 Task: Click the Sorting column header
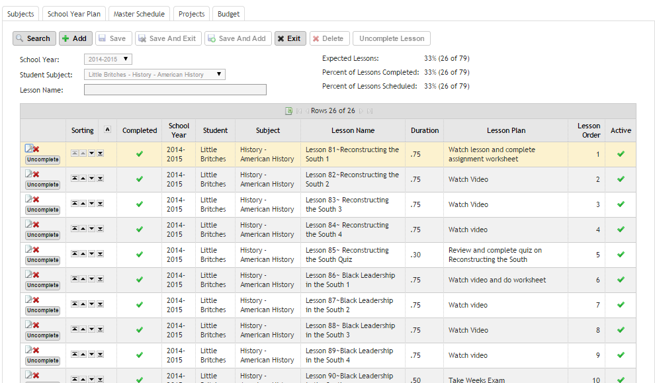point(82,130)
